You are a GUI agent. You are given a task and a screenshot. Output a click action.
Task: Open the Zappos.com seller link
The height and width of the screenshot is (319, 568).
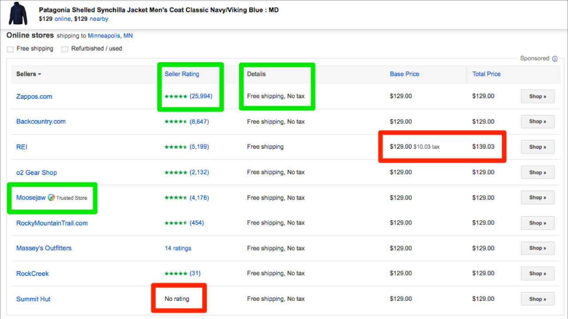tap(34, 97)
